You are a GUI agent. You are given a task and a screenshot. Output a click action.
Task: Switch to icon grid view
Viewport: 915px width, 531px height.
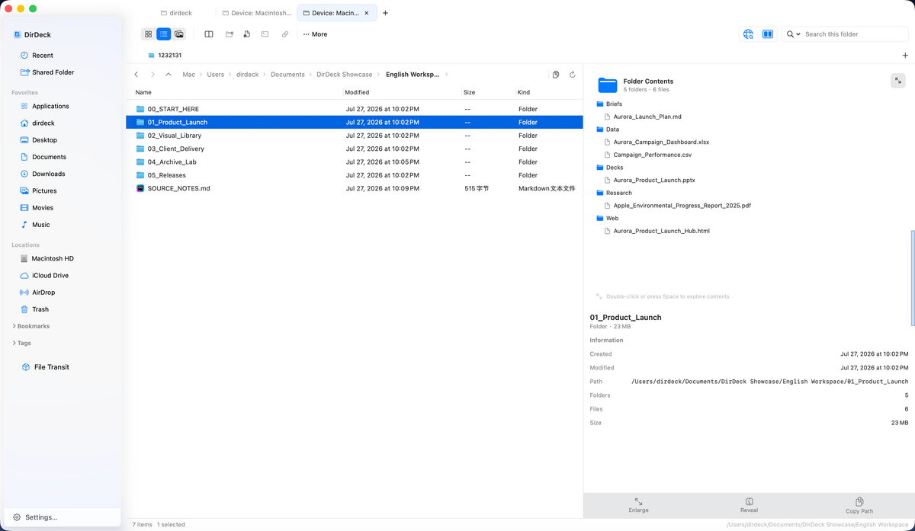[x=148, y=34]
